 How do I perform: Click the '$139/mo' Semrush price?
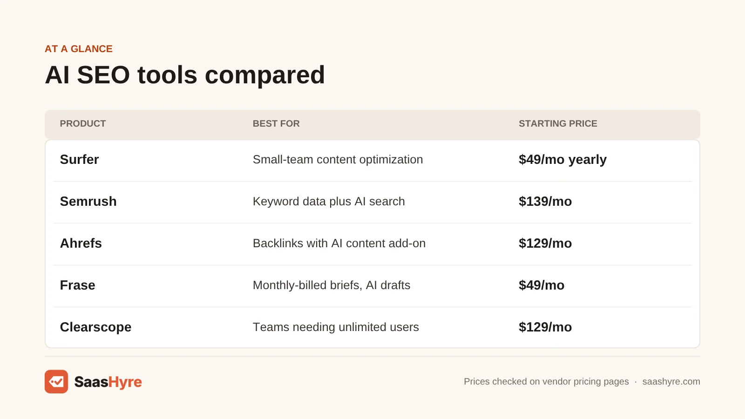[x=545, y=202]
